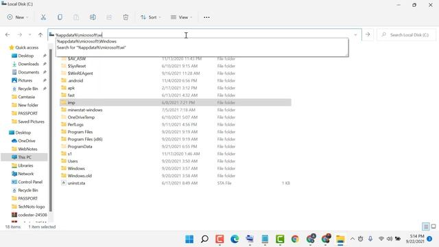Copy the selected item via toolbar icon
Viewport: 439px width, 247px height.
click(60, 17)
